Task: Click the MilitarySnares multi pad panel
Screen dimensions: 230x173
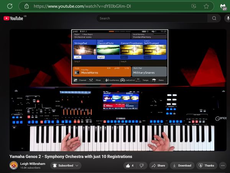Action: click(x=149, y=72)
